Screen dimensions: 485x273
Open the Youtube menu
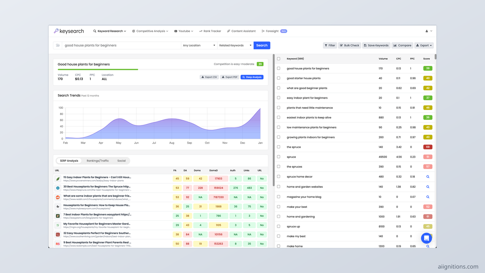click(183, 31)
